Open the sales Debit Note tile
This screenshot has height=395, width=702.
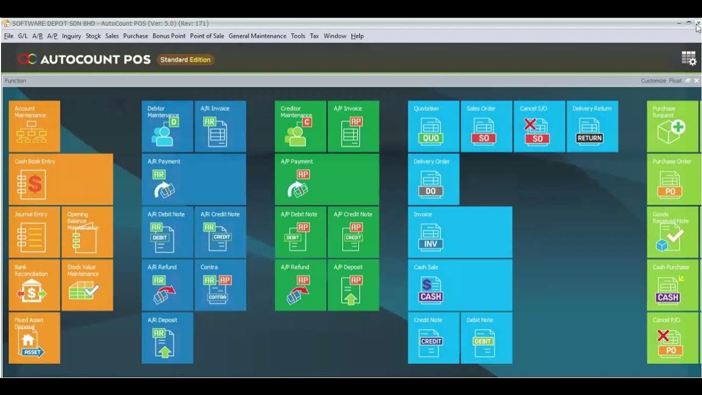pos(486,338)
